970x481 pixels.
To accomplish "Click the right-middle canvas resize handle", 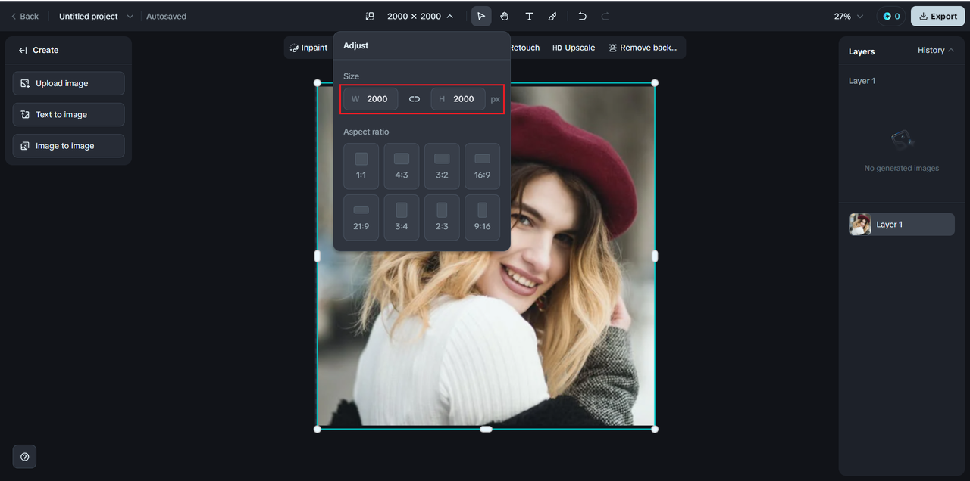I will point(655,256).
